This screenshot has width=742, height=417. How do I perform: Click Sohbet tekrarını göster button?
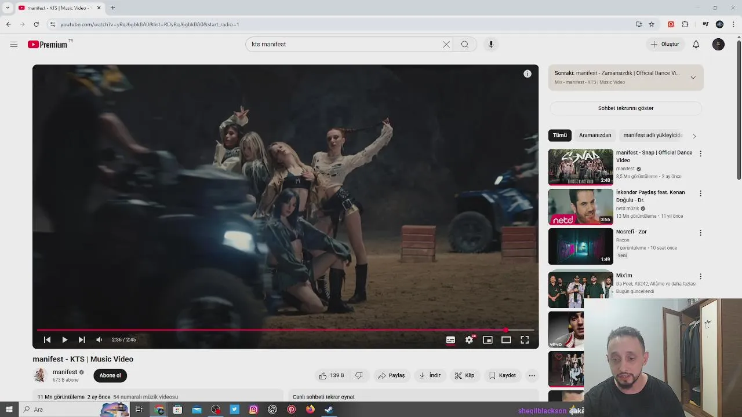click(x=625, y=108)
